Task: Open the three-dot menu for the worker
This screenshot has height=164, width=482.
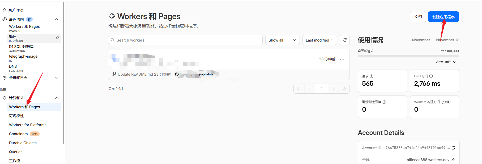Action: [x=342, y=59]
